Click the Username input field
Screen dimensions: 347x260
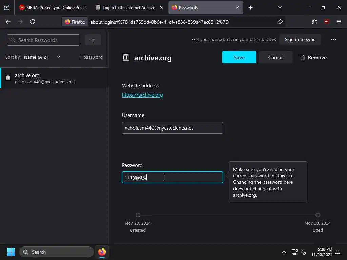[x=172, y=128]
